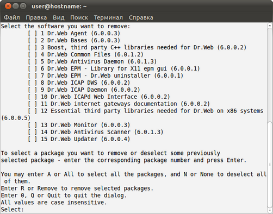273x214 pixels.
Task: Click the brackets beside Dr.Web ICAP DWS
Action: click(x=33, y=83)
